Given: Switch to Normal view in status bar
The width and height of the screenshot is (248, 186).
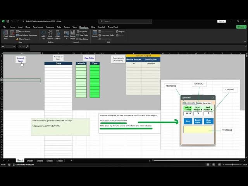Looking at the screenshot, I should click(208, 165).
